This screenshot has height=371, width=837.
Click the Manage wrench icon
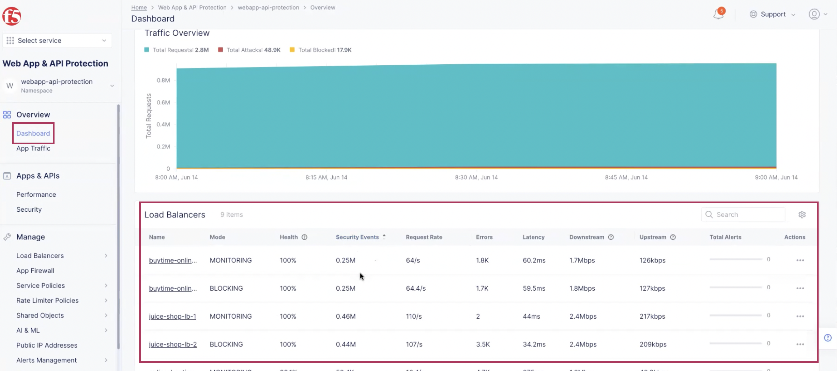click(x=7, y=237)
